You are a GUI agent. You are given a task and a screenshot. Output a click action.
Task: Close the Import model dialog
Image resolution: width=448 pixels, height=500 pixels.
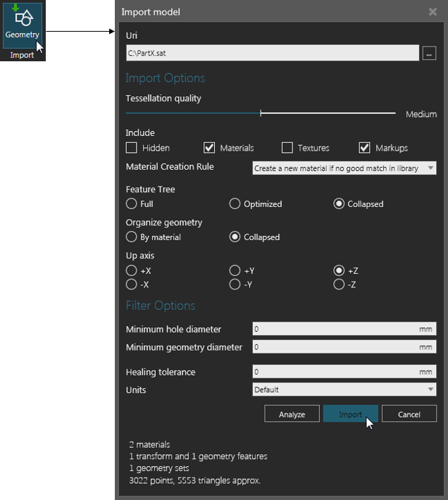[433, 12]
